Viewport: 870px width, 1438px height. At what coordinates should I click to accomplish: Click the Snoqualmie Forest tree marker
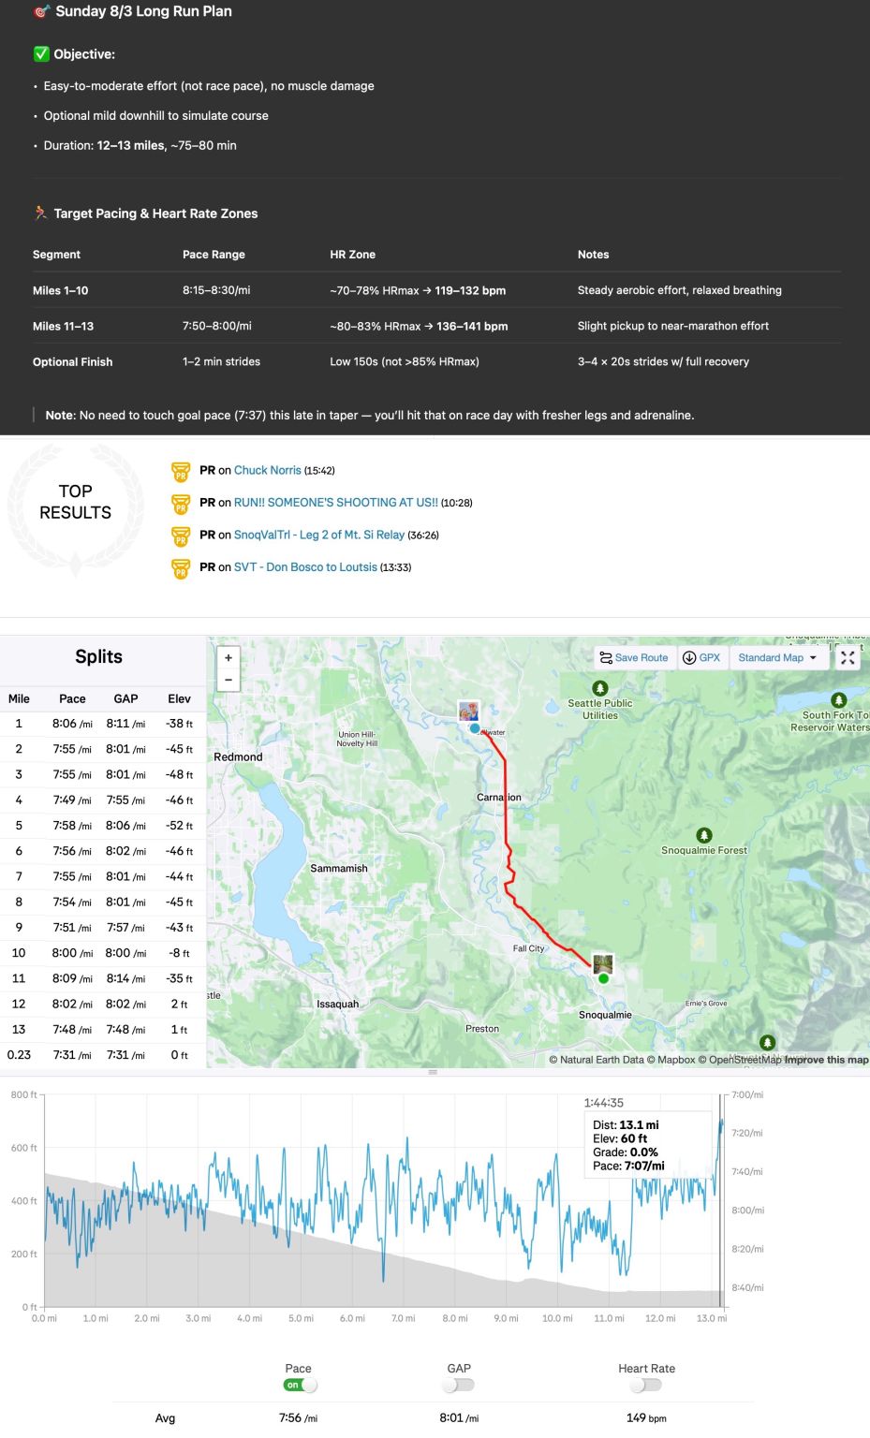point(704,835)
